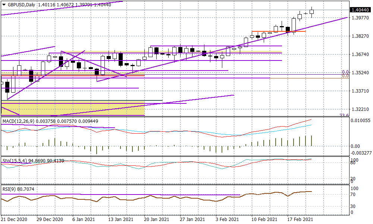Select the RSI(9) 80.7074 indicator label
The width and height of the screenshot is (373, 224).
pos(18,189)
